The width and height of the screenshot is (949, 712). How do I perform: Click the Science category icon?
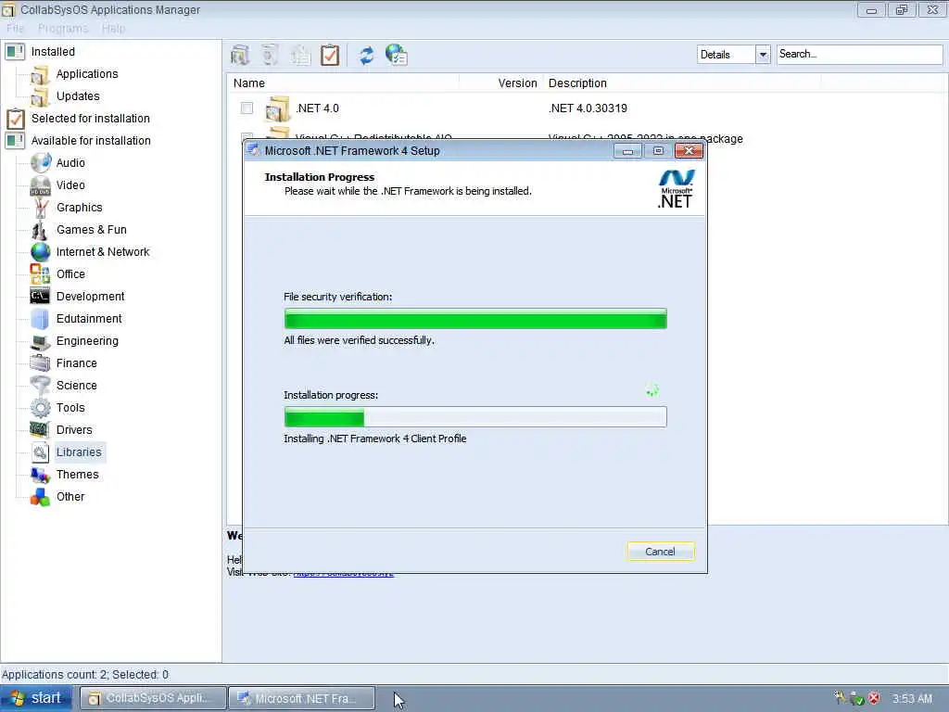[x=41, y=386]
